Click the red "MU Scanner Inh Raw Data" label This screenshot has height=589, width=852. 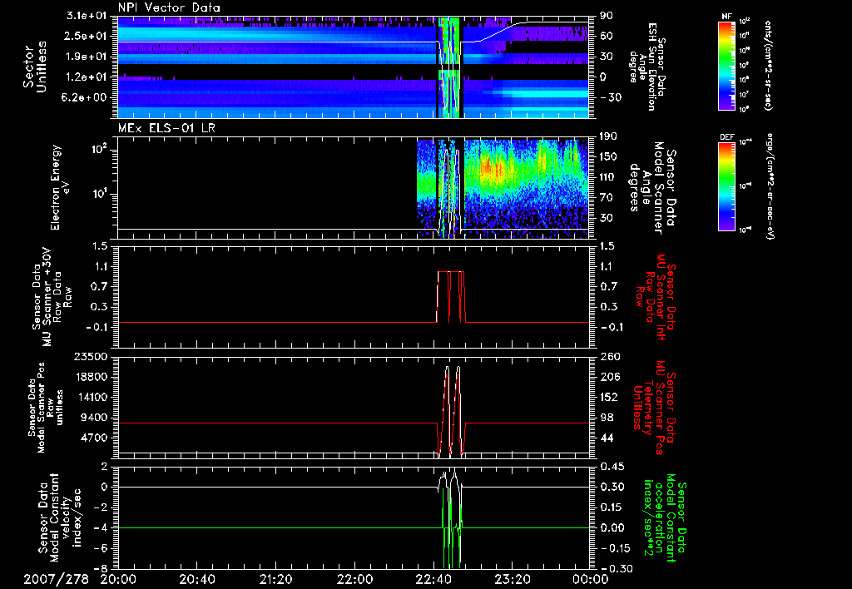coord(656,298)
